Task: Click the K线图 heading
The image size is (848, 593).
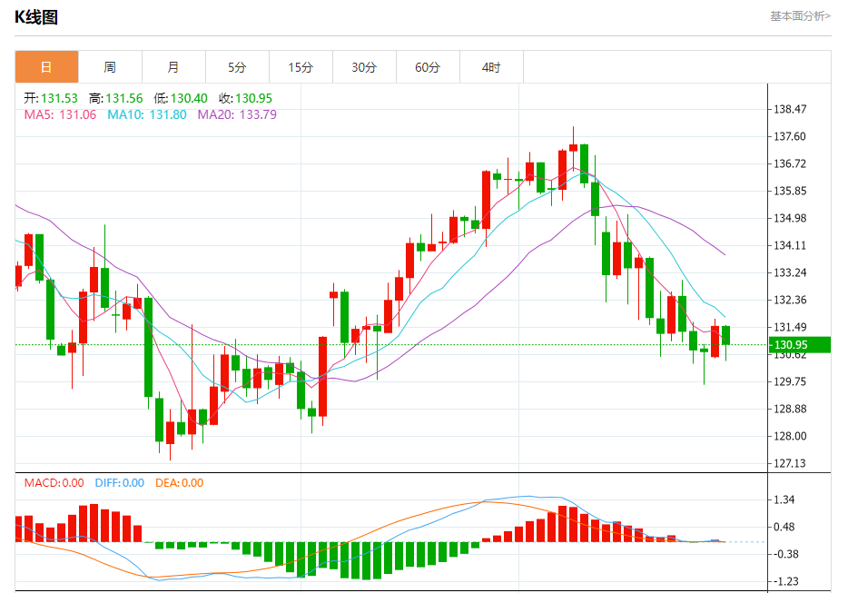Action: pos(36,17)
